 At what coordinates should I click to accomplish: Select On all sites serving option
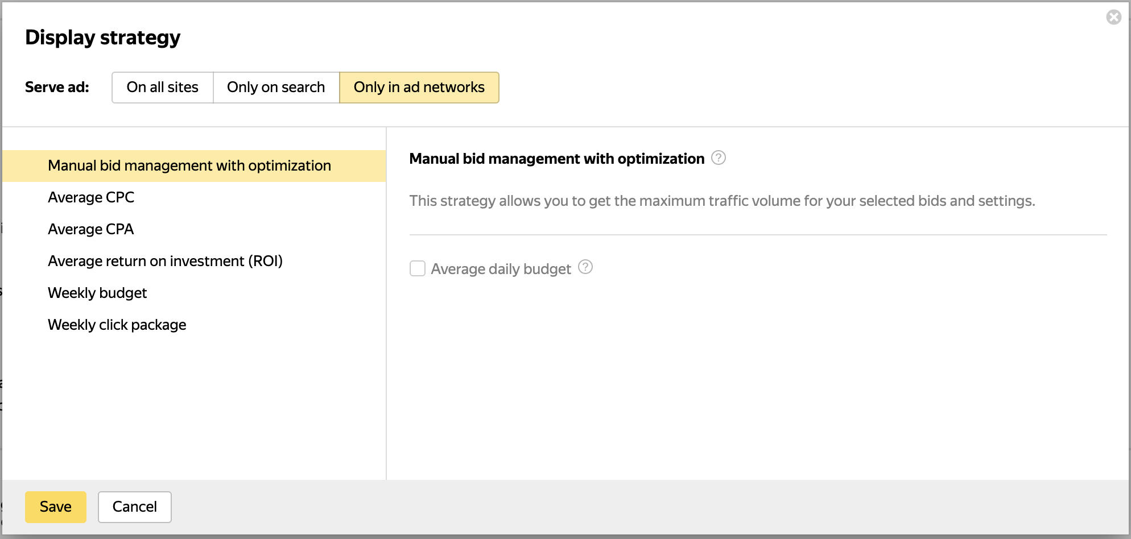click(163, 88)
